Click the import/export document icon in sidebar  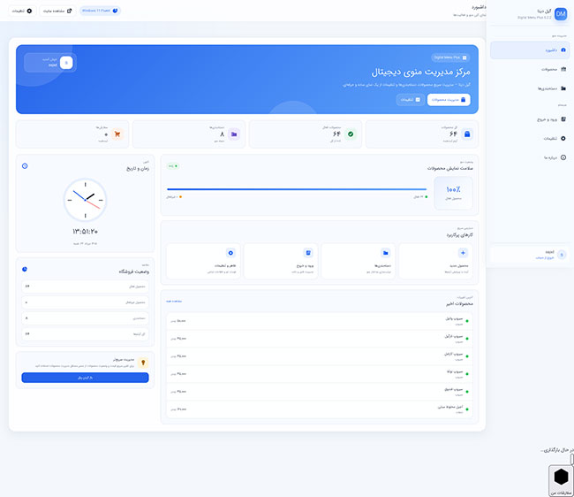coord(563,119)
